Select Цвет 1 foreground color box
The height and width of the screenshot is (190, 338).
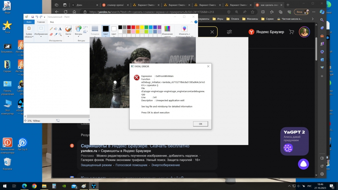(x=106, y=31)
